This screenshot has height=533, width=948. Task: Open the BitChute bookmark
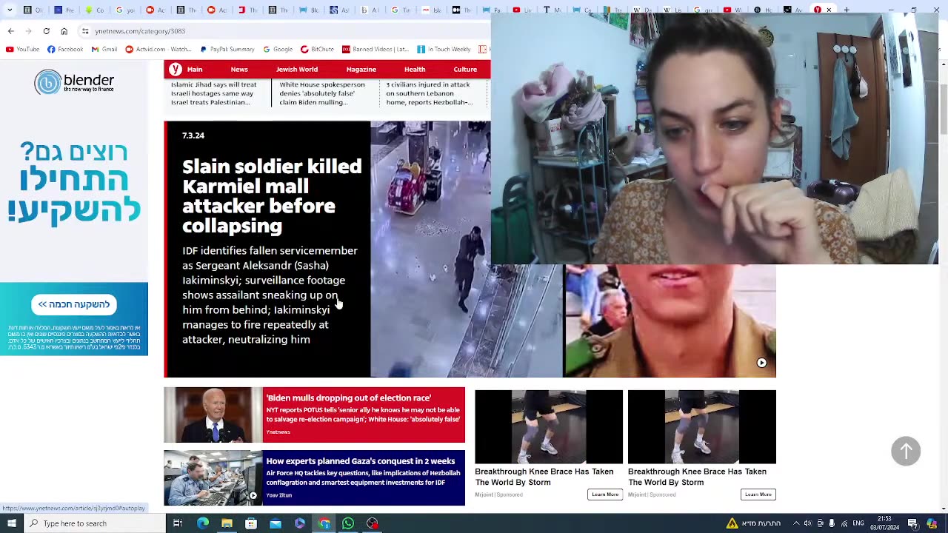pos(317,50)
